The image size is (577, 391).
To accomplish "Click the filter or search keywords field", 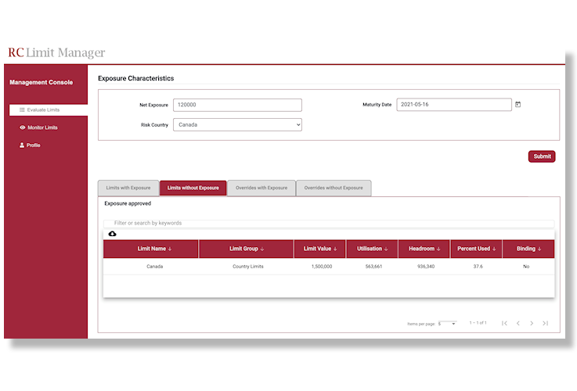I will [329, 223].
